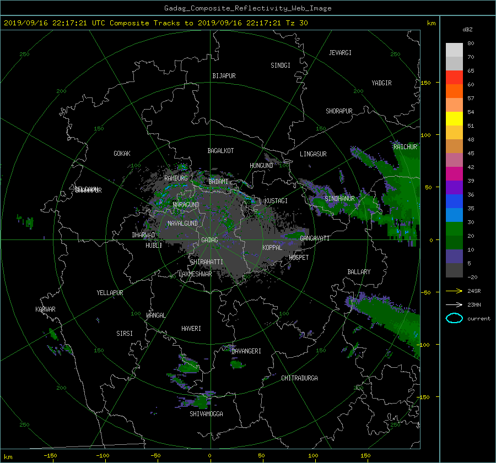Image resolution: width=496 pixels, height=463 pixels.
Task: Click the RAICHUR city label
Action: [405, 147]
